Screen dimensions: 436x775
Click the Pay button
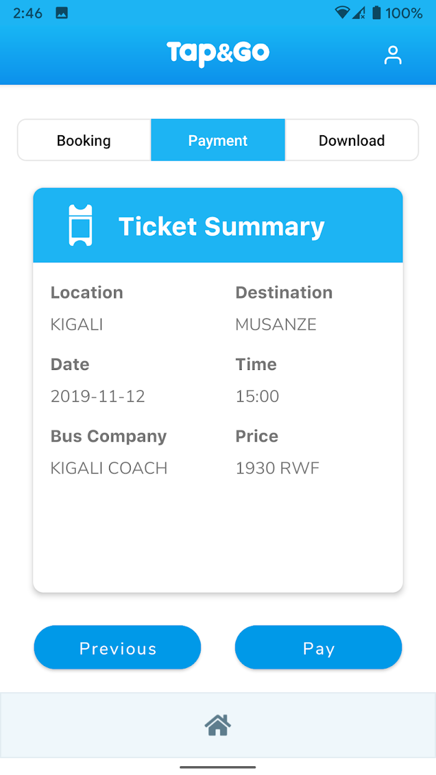pos(318,648)
